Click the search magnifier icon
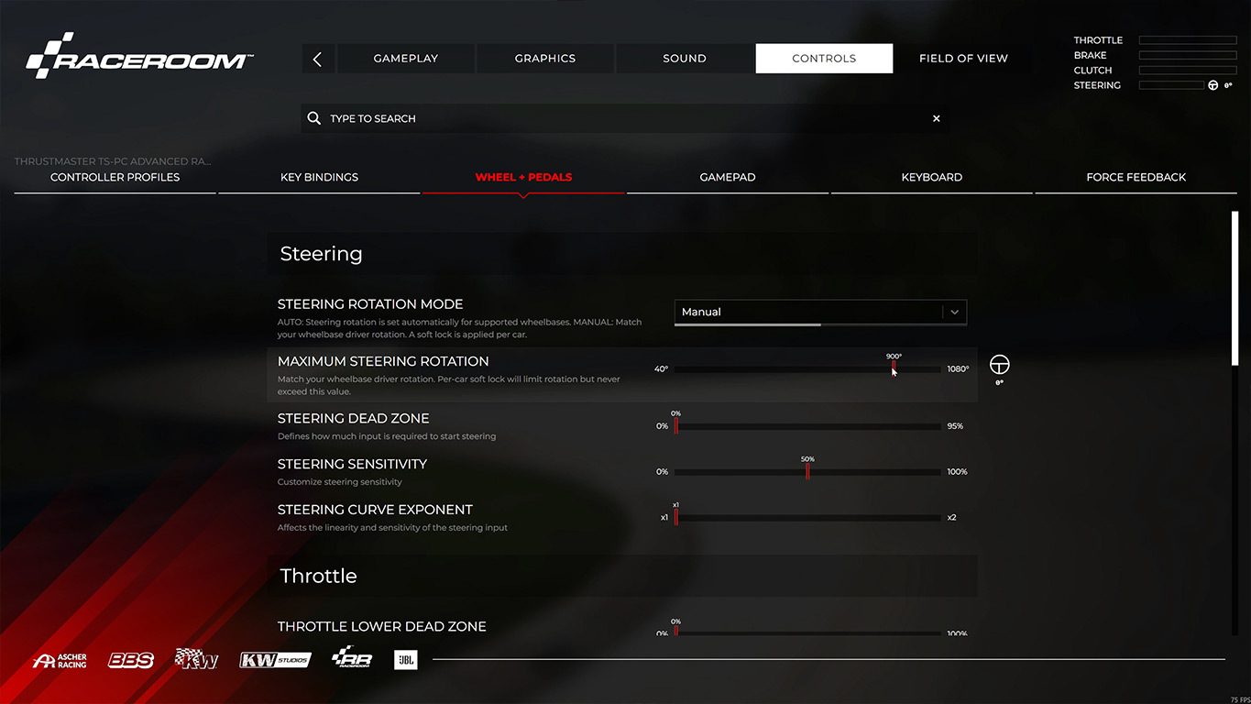The image size is (1251, 704). pyautogui.click(x=314, y=118)
